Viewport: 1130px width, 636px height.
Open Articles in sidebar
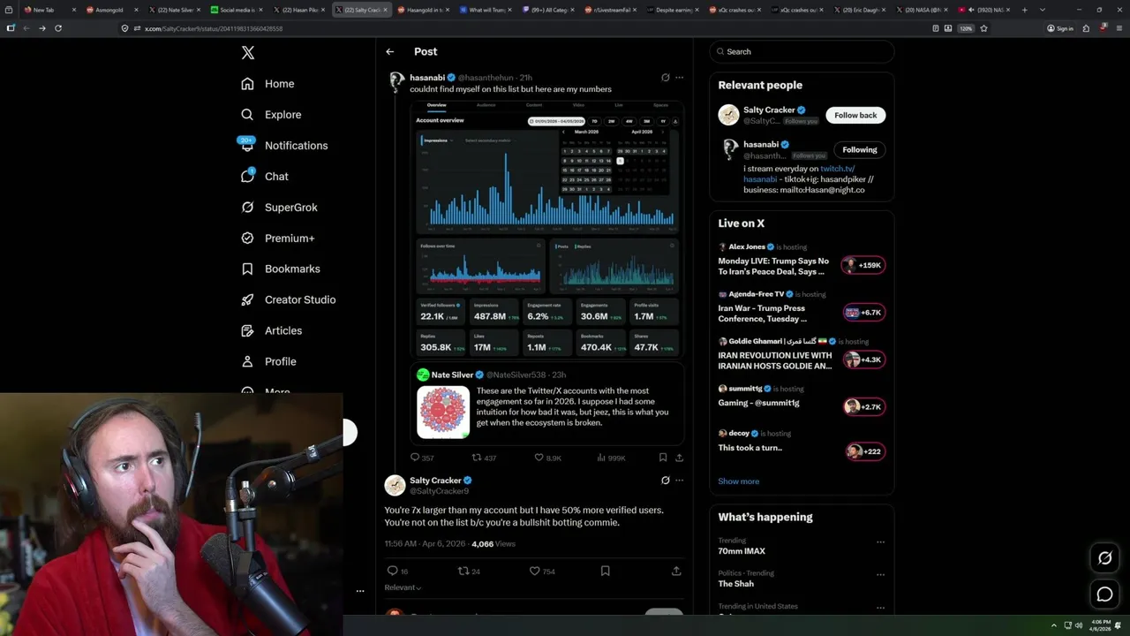(x=271, y=330)
